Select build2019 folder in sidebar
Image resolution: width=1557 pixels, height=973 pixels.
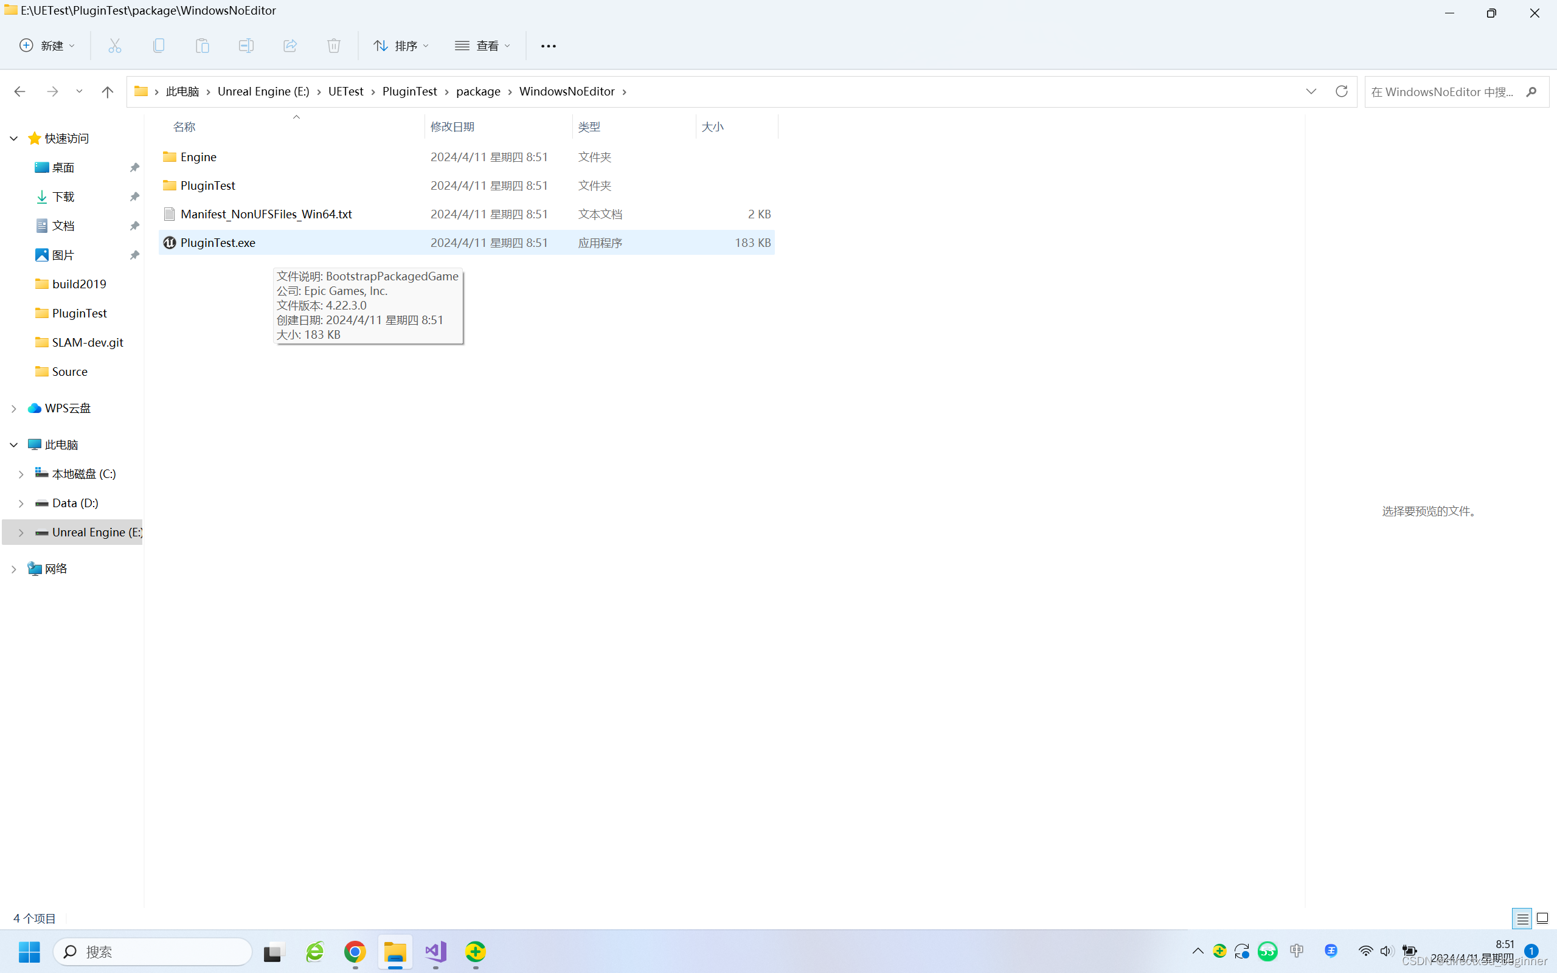coord(79,284)
